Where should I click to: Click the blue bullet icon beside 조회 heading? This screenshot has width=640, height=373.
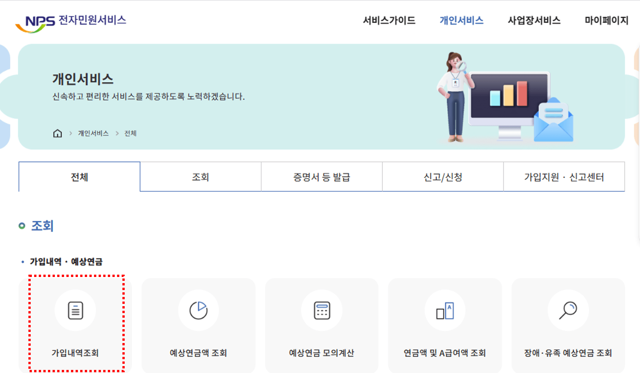tap(21, 226)
